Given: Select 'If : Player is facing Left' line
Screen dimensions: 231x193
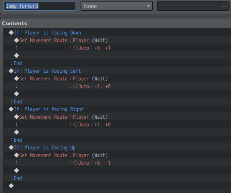Looking at the screenshot, I should point(117,71).
